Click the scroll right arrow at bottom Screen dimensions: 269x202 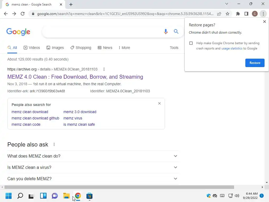[262, 187]
